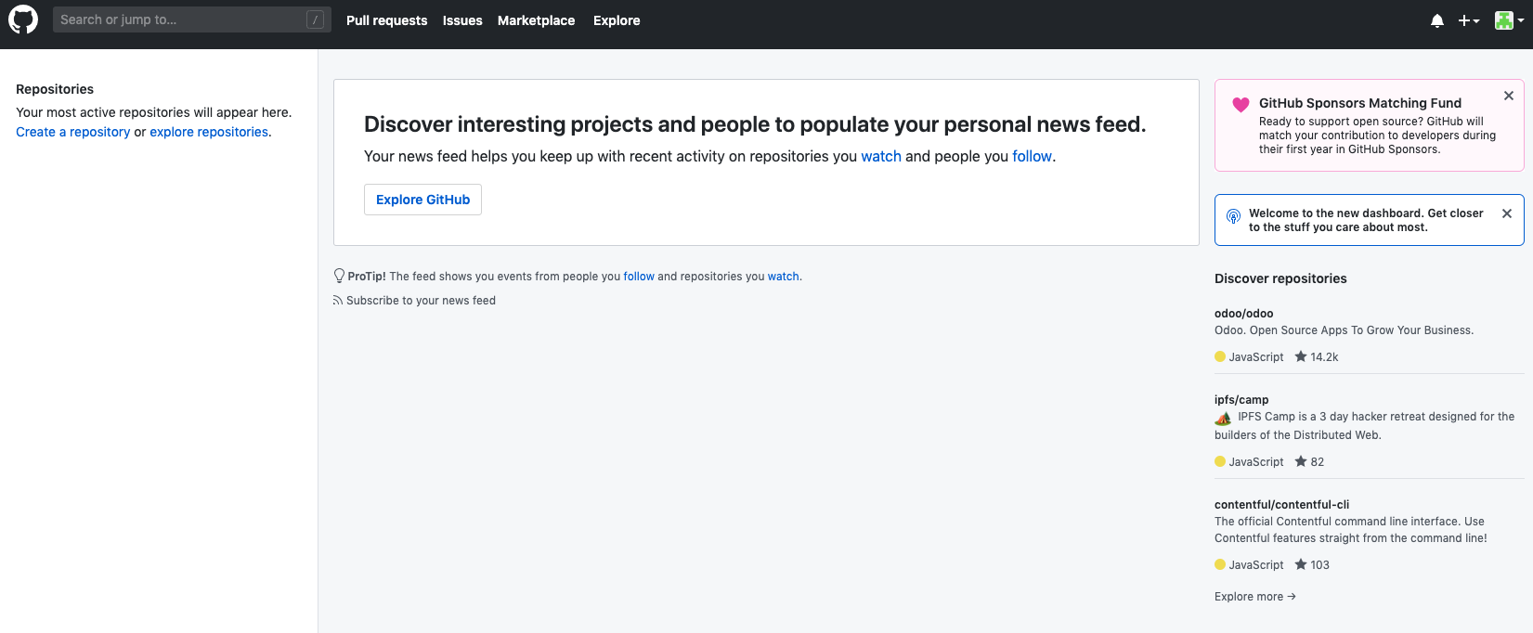Open Explore in the header navigation

tap(617, 20)
